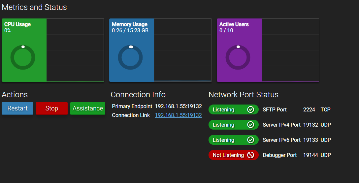
Task: Click the CPU Usage circular gauge
Action: click(23, 57)
